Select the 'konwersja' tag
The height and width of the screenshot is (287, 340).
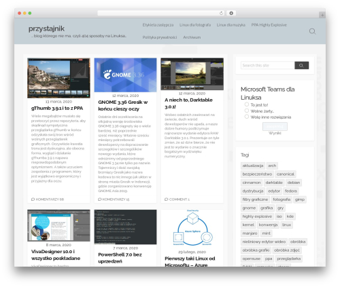268,225
